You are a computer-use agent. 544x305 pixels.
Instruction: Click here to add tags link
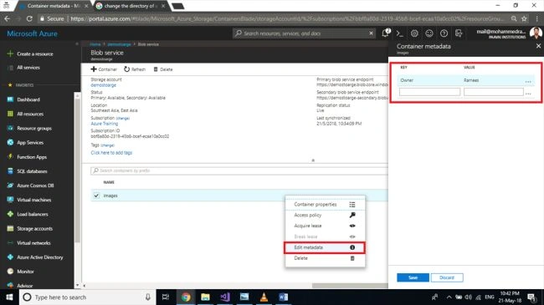pos(111,152)
